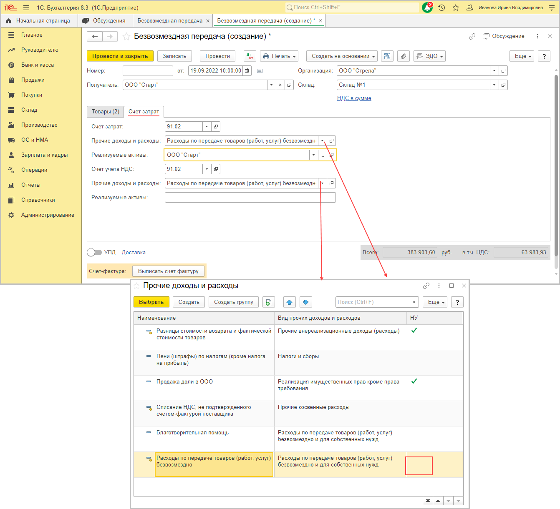Move item down in Прочие доходы list
560x509 pixels.
coord(305,302)
